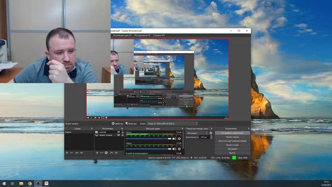Open File Explorer from the taskbar
Viewport: 332px width, 187px height.
click(x=21, y=183)
